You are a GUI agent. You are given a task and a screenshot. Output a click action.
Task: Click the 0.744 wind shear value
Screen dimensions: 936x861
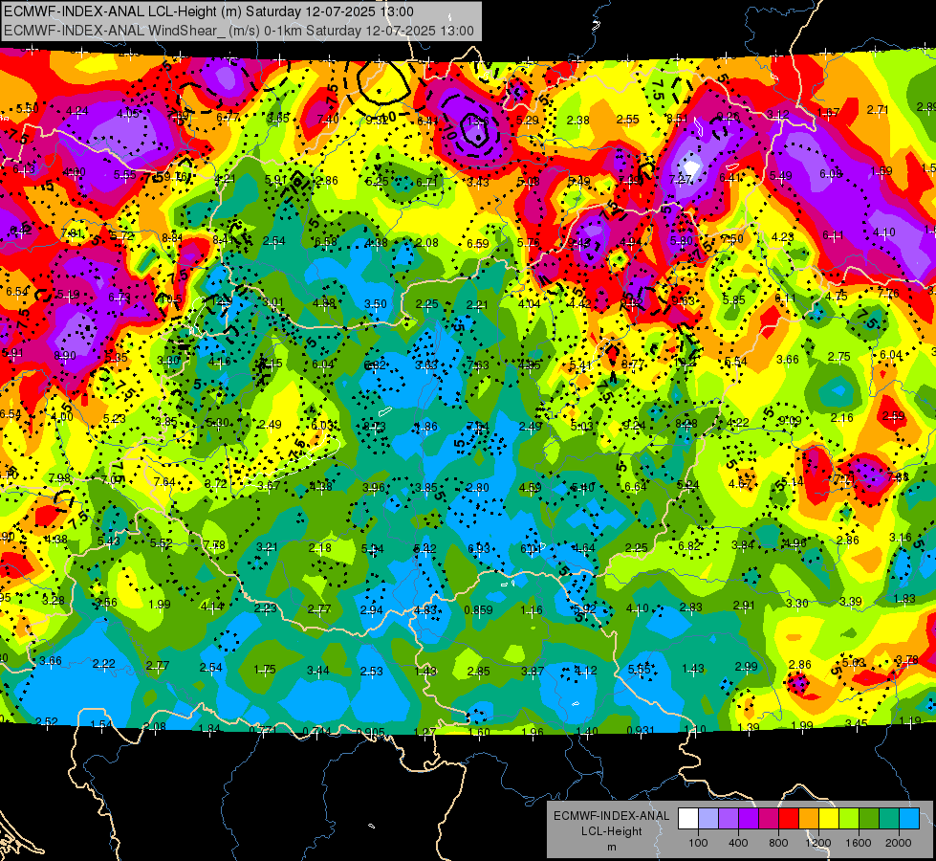[316, 731]
